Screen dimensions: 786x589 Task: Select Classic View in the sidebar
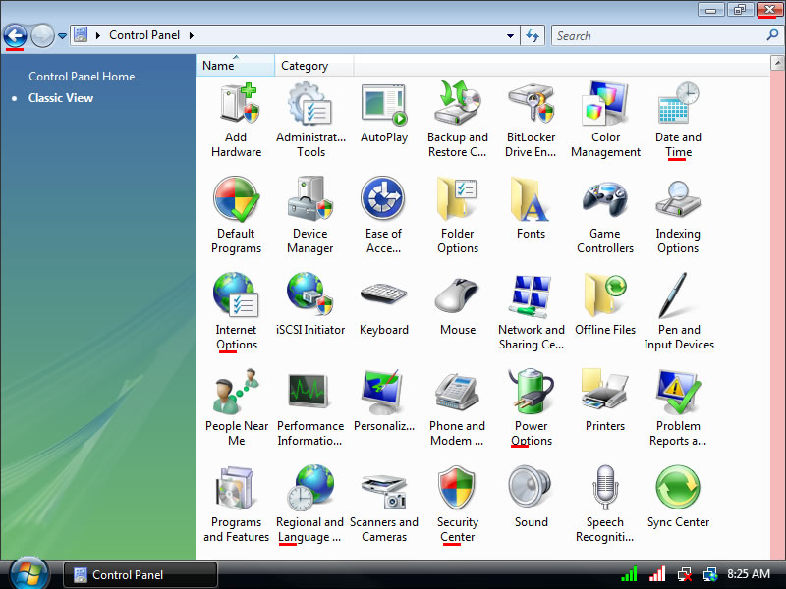tap(61, 97)
